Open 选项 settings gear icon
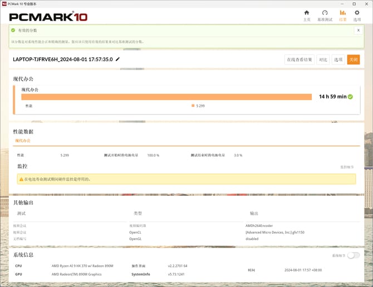The height and width of the screenshot is (287, 373). tap(357, 13)
